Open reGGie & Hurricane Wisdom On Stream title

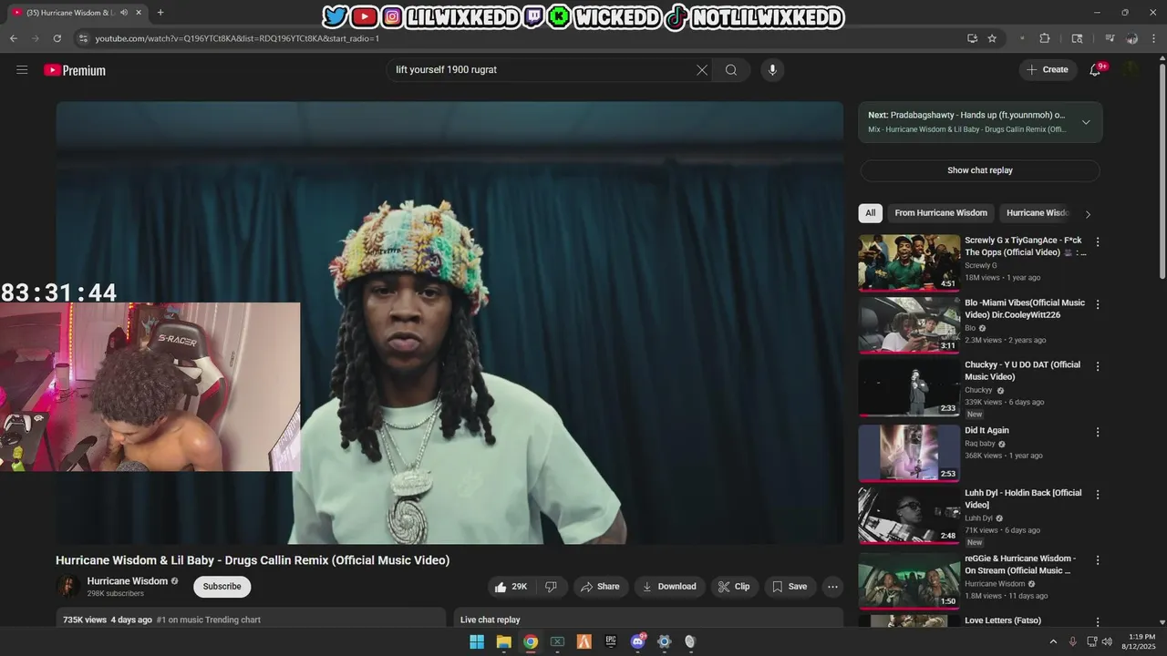coord(1020,564)
